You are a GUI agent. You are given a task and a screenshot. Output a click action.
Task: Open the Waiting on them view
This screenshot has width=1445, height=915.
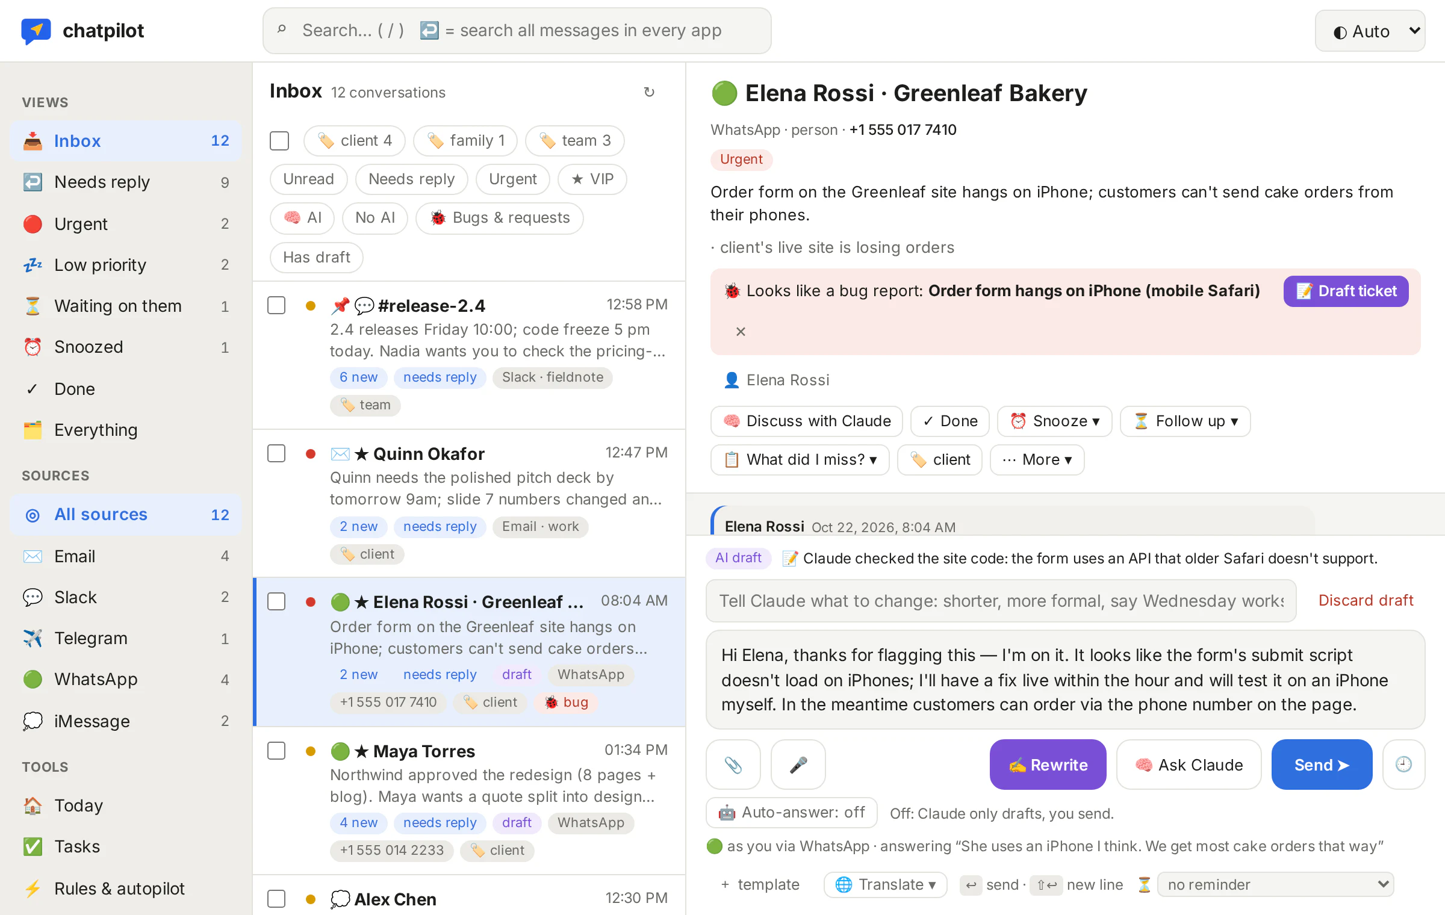coord(125,306)
